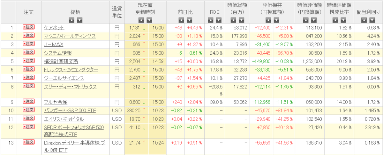Screen dimensions: 383x155
Task: Select Direxion ETF profit +55,659
Action: tap(263, 143)
